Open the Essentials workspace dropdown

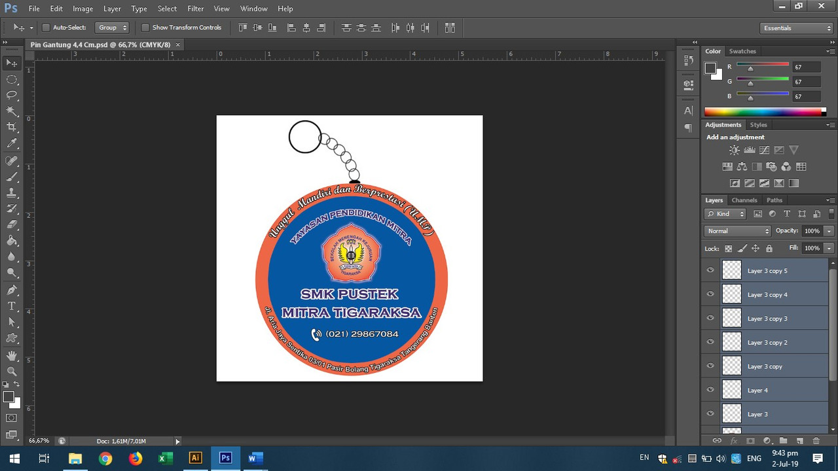click(x=797, y=28)
